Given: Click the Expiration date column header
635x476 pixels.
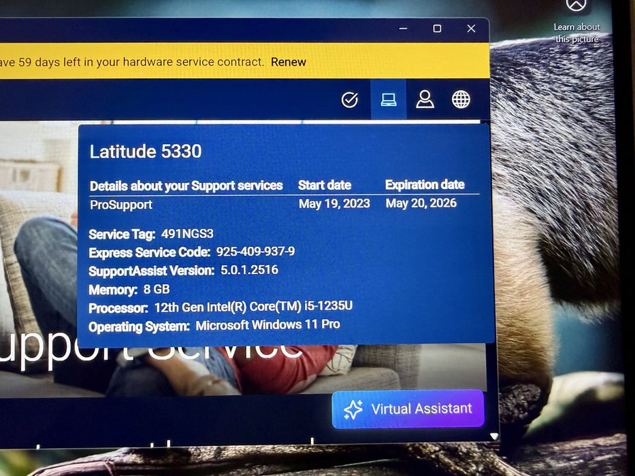Looking at the screenshot, I should [x=425, y=184].
